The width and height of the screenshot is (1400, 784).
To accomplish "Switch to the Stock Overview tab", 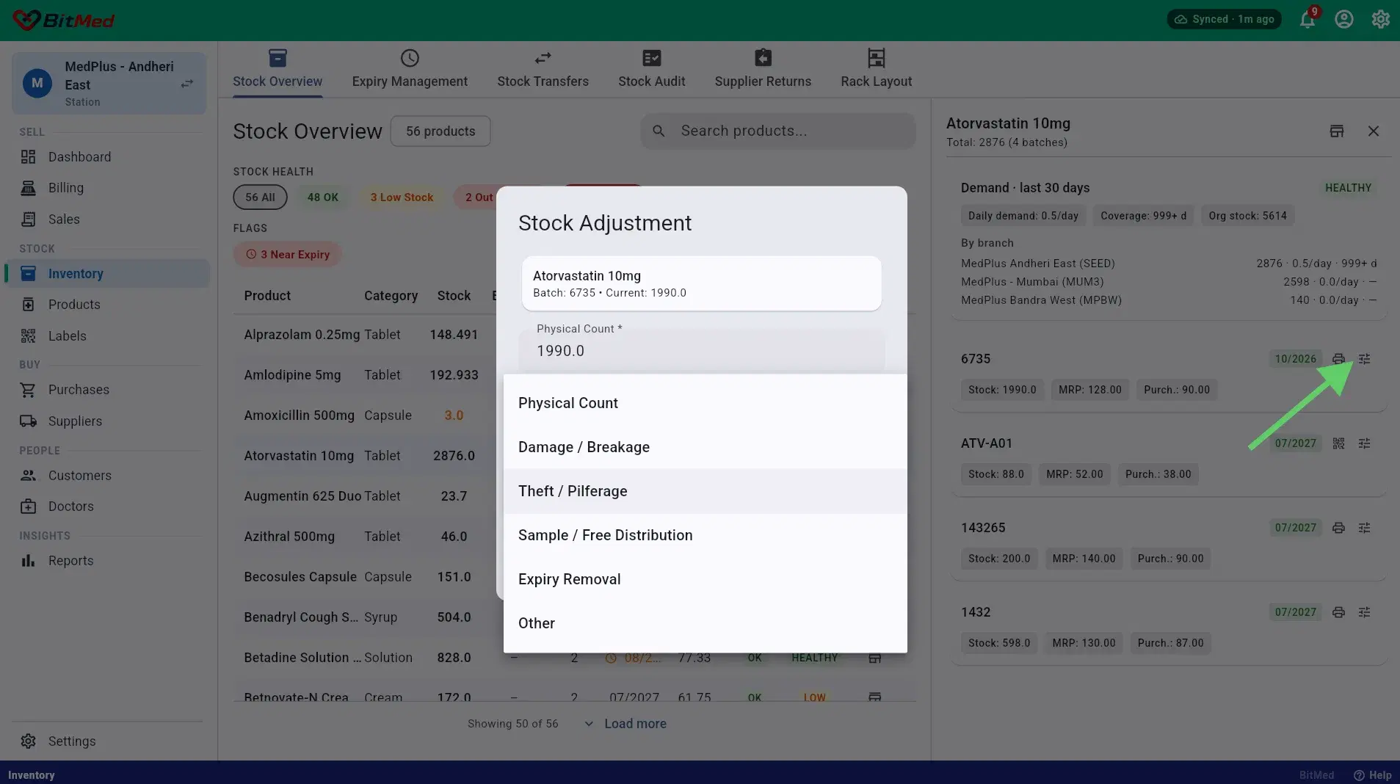I will coord(278,69).
